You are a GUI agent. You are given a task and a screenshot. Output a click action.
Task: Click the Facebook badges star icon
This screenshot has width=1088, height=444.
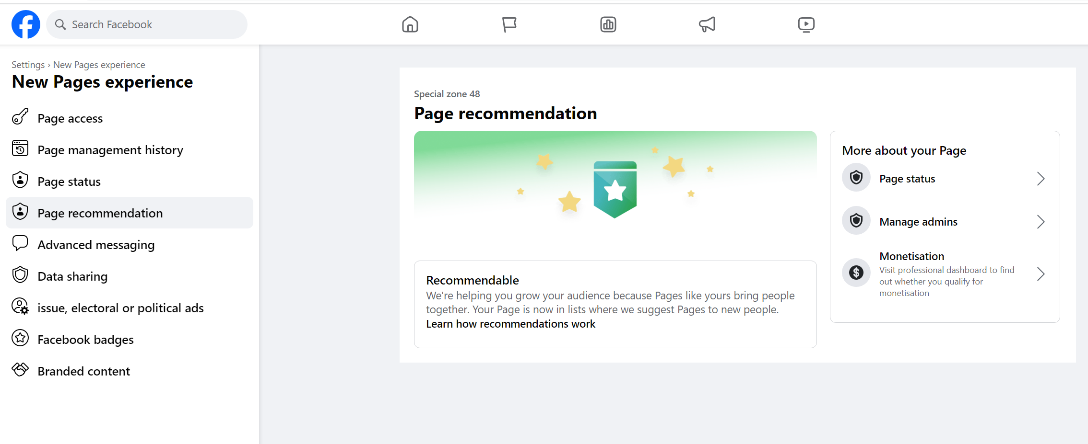point(20,339)
